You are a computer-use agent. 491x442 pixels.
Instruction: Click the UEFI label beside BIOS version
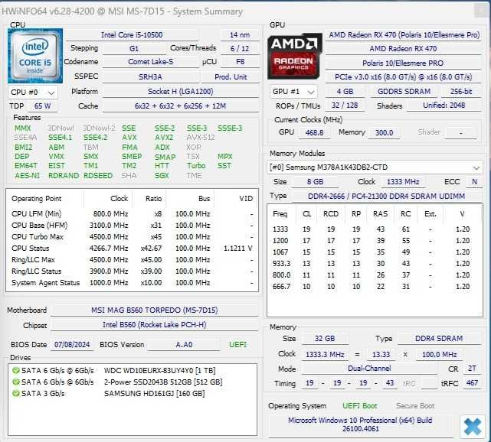click(237, 344)
